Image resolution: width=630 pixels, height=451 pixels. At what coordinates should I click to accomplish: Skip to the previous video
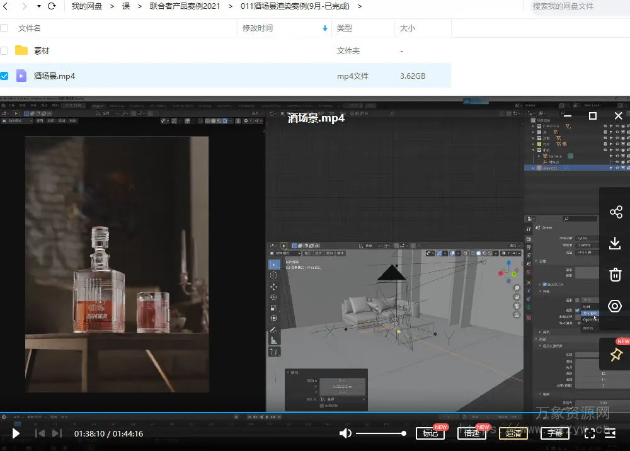click(x=40, y=433)
